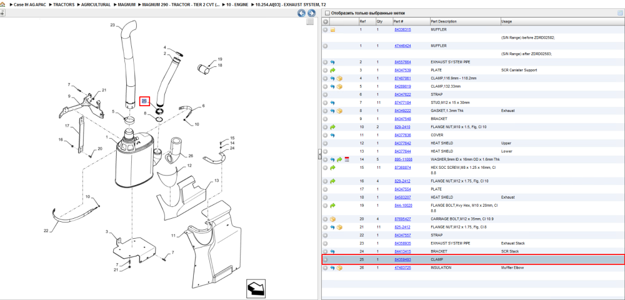Image resolution: width=625 pixels, height=300 pixels.
Task: Open part number link 84347557
Action: coord(402,235)
